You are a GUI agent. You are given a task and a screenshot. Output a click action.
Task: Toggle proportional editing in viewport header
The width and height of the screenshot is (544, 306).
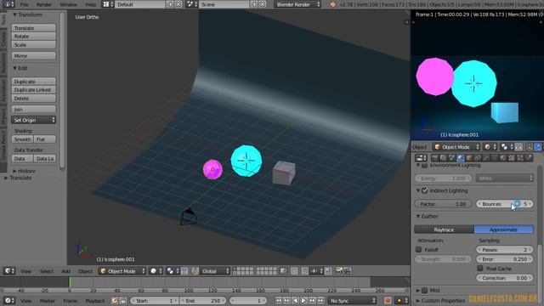tap(294, 271)
